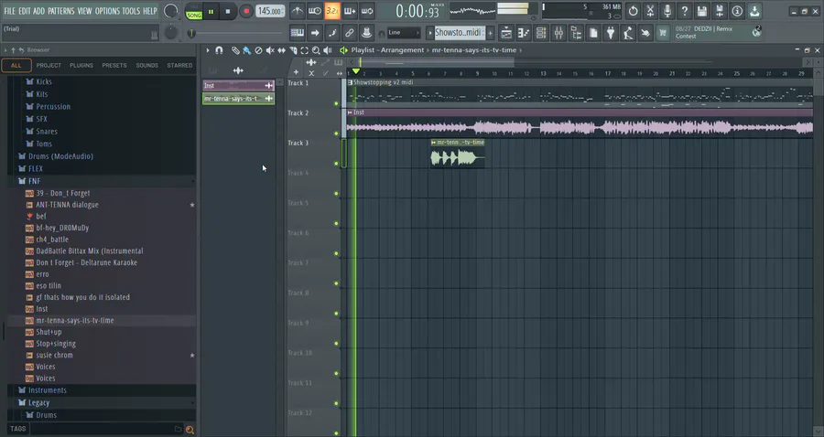Pause playback

(x=211, y=11)
